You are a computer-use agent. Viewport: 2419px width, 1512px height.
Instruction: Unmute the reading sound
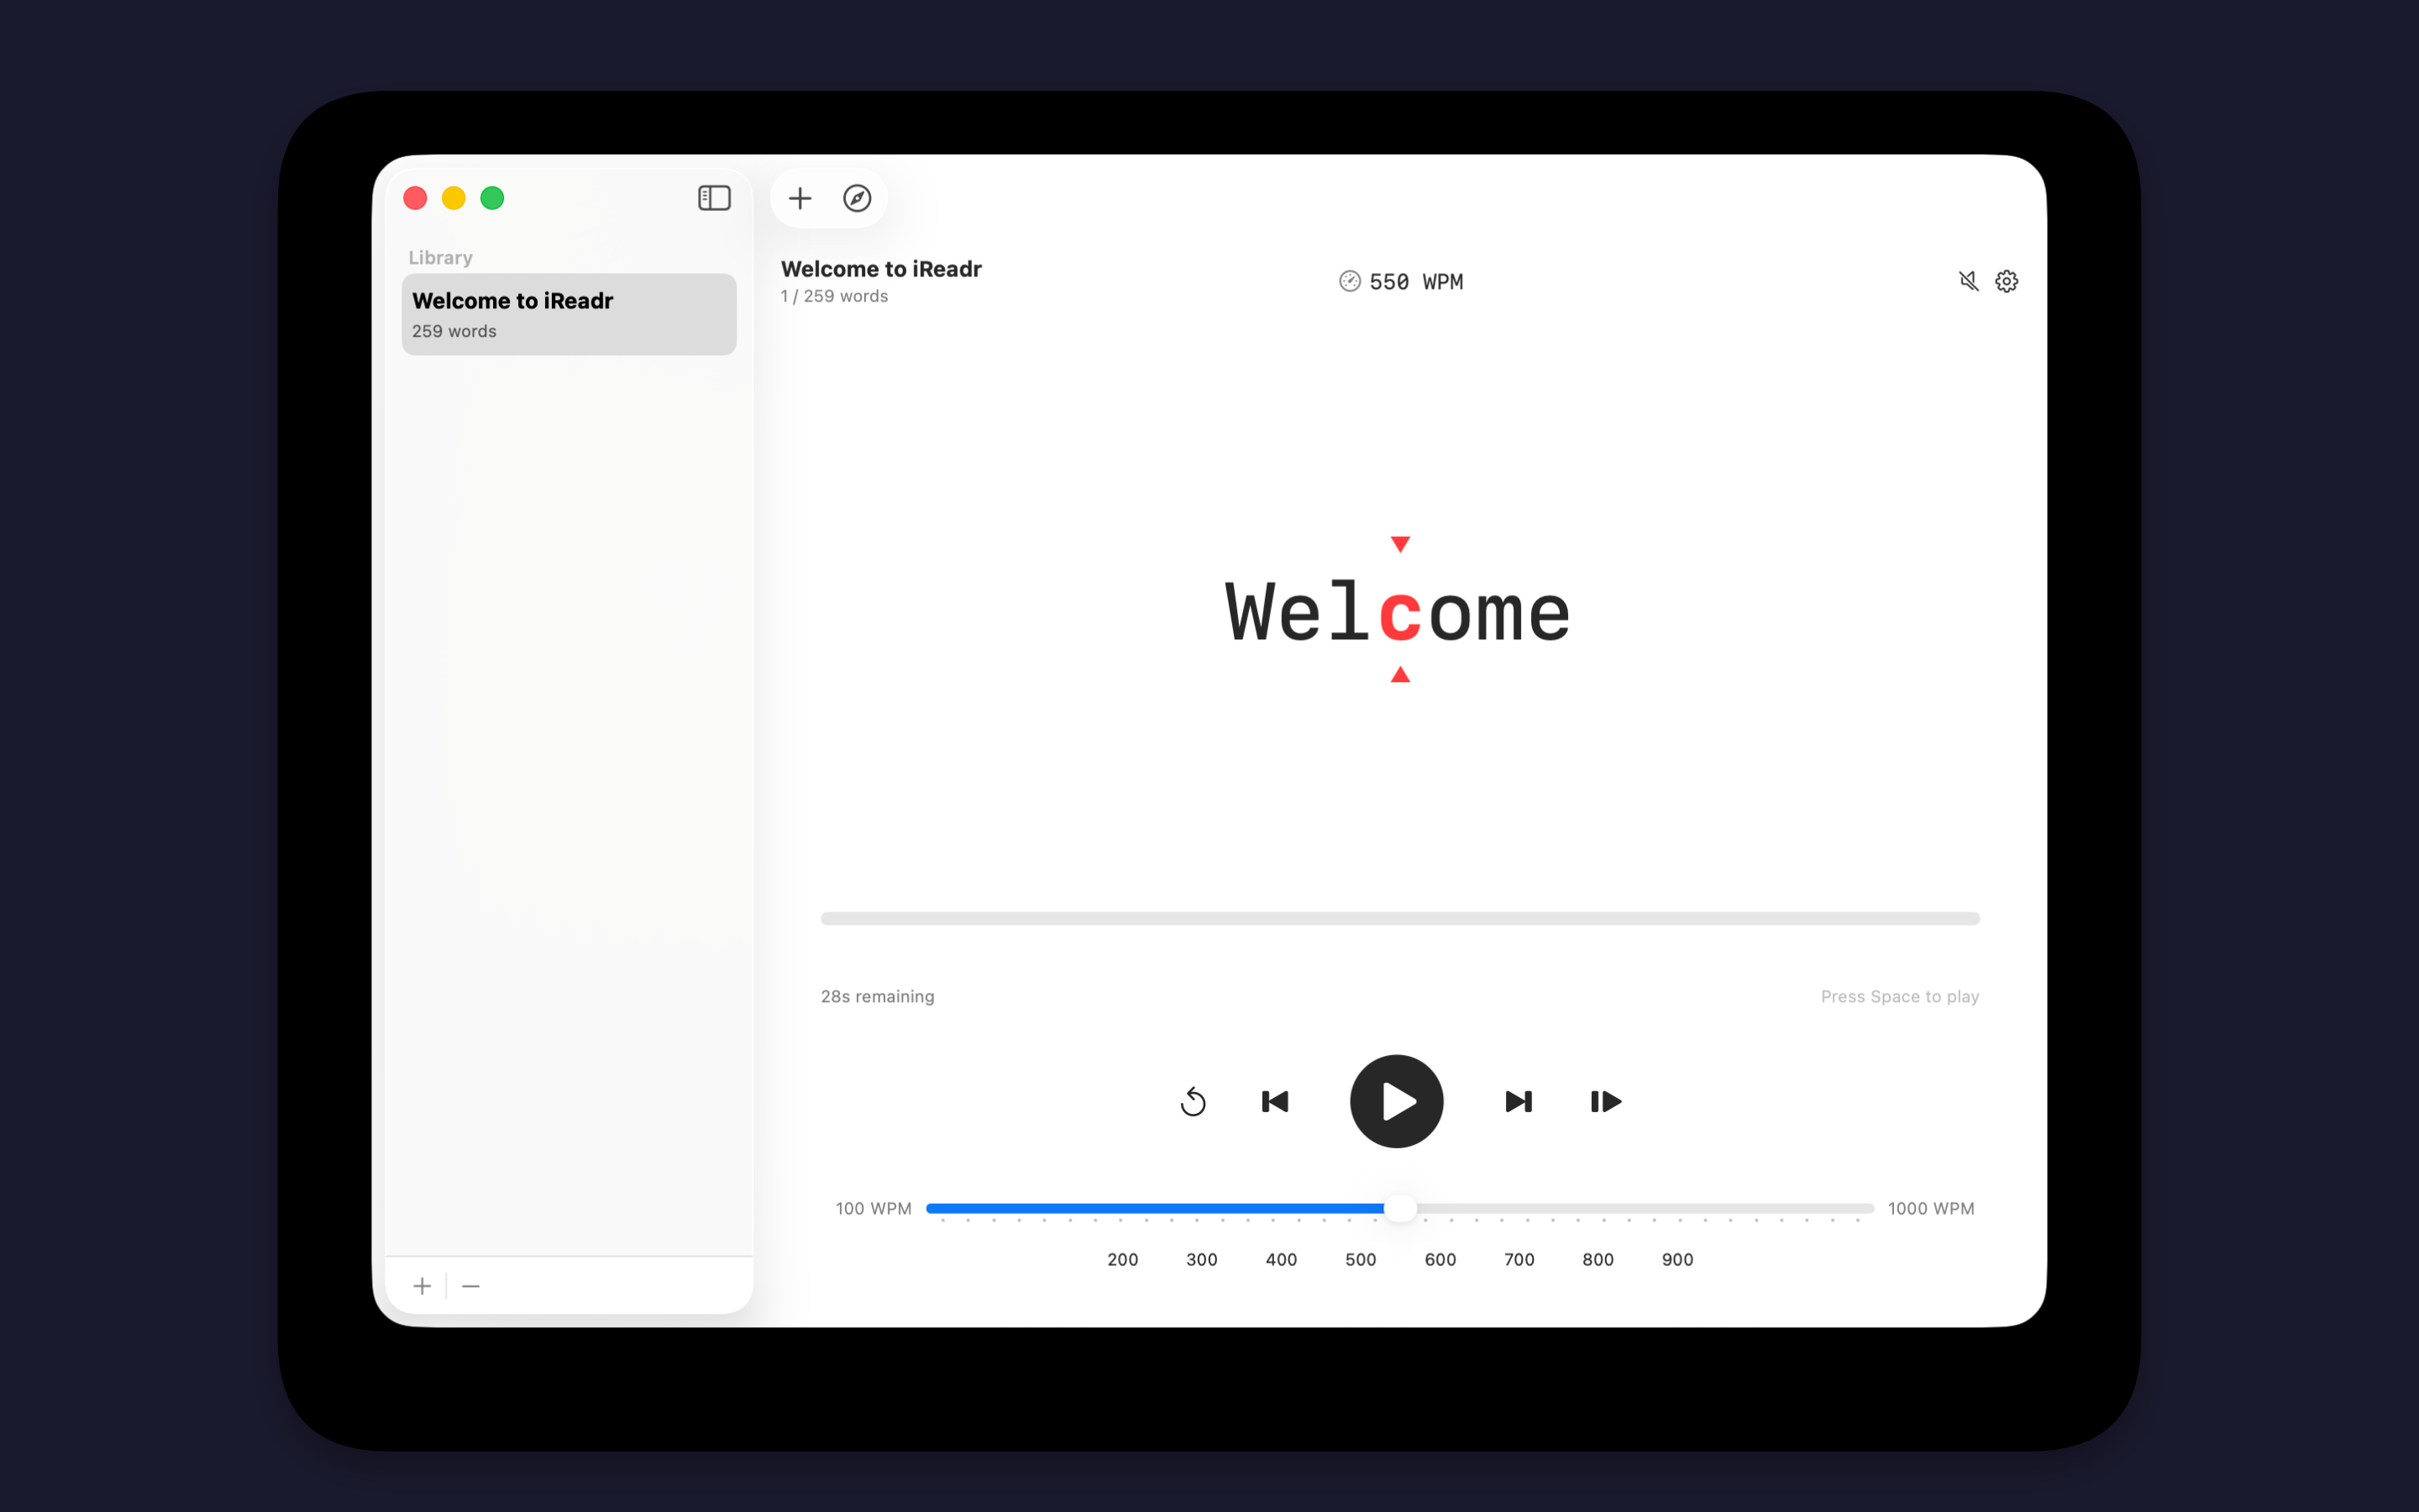click(x=1967, y=281)
